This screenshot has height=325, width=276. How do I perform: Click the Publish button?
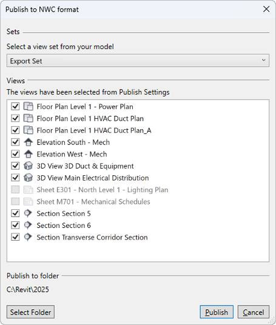(x=217, y=312)
